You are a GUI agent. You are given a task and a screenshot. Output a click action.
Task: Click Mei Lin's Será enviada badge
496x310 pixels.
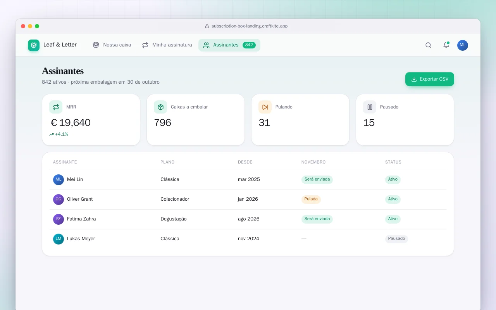pyautogui.click(x=317, y=179)
